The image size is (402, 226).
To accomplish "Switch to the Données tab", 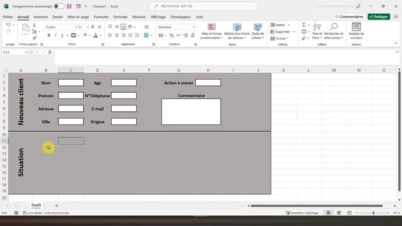I will 120,17.
